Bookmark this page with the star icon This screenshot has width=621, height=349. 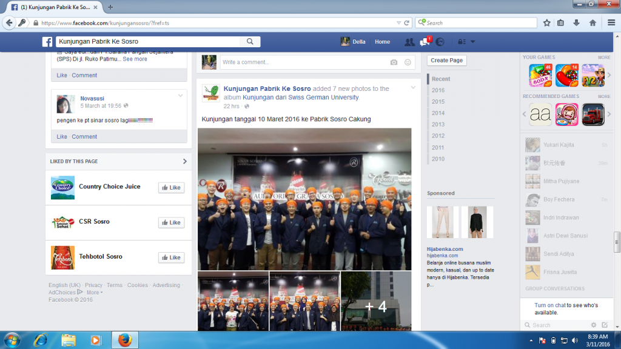tap(546, 23)
